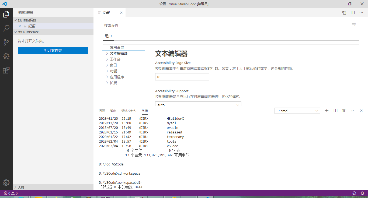Viewport: 368px width, 198px height.
Task: Split the terminal pane
Action: tap(335, 111)
